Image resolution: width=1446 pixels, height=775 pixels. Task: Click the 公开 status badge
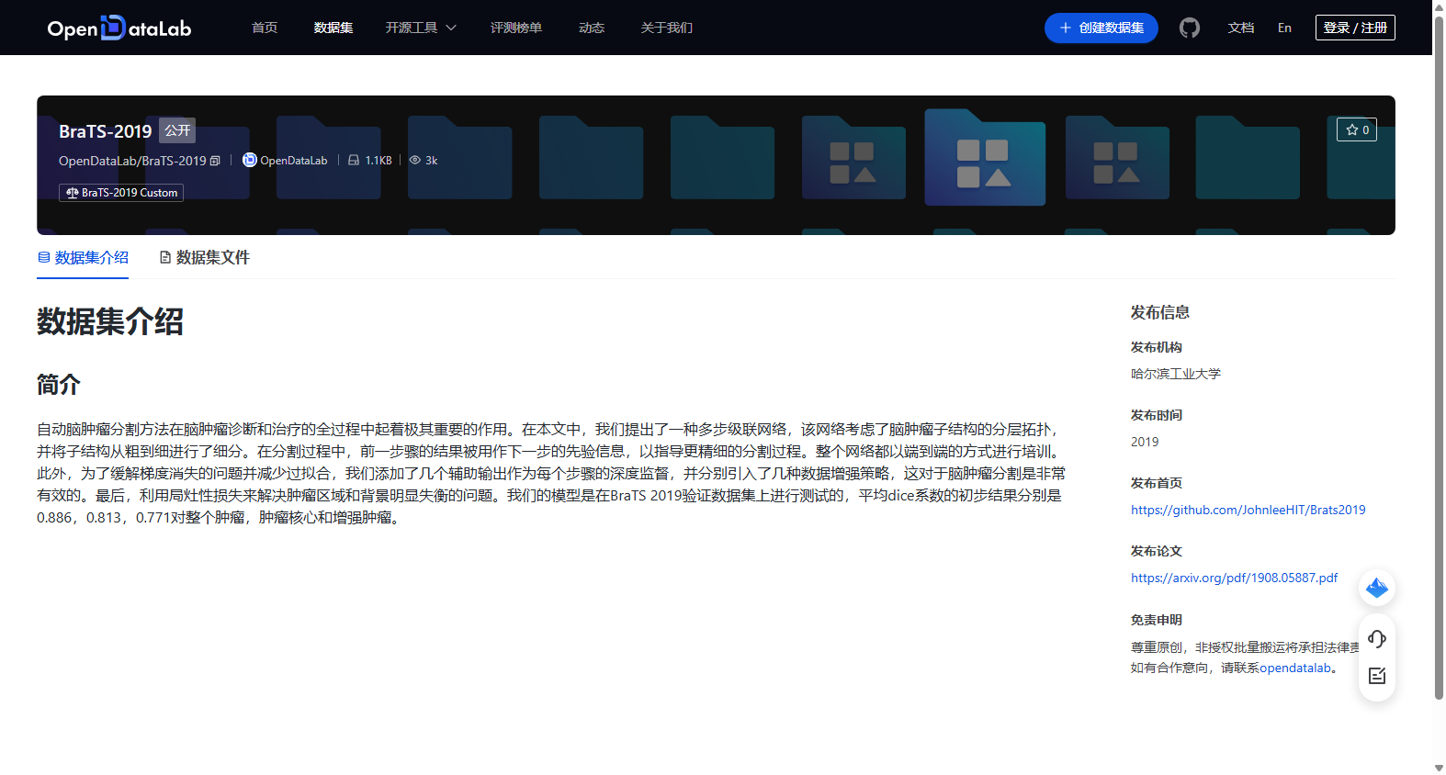click(x=177, y=130)
